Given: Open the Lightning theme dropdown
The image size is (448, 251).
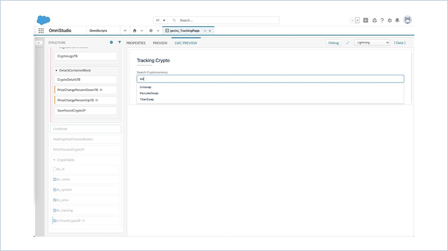Looking at the screenshot, I should coord(372,42).
